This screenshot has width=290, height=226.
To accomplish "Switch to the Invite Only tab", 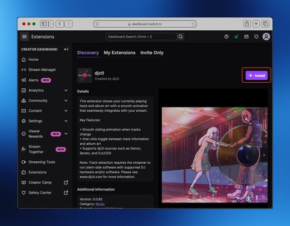I will click(152, 53).
